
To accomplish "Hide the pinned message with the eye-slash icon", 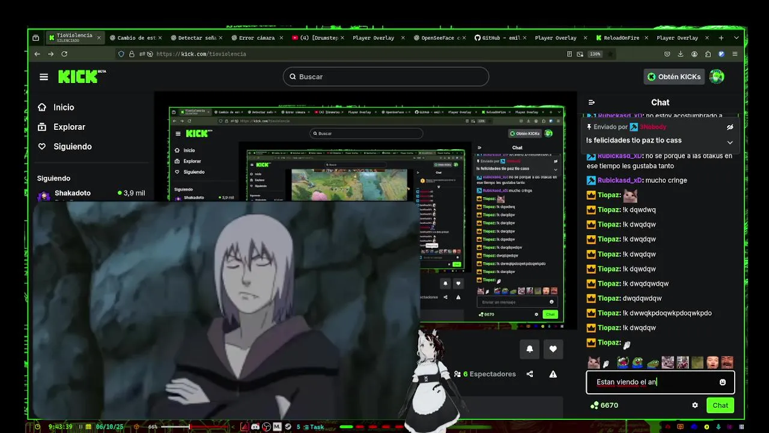I will pos(729,127).
